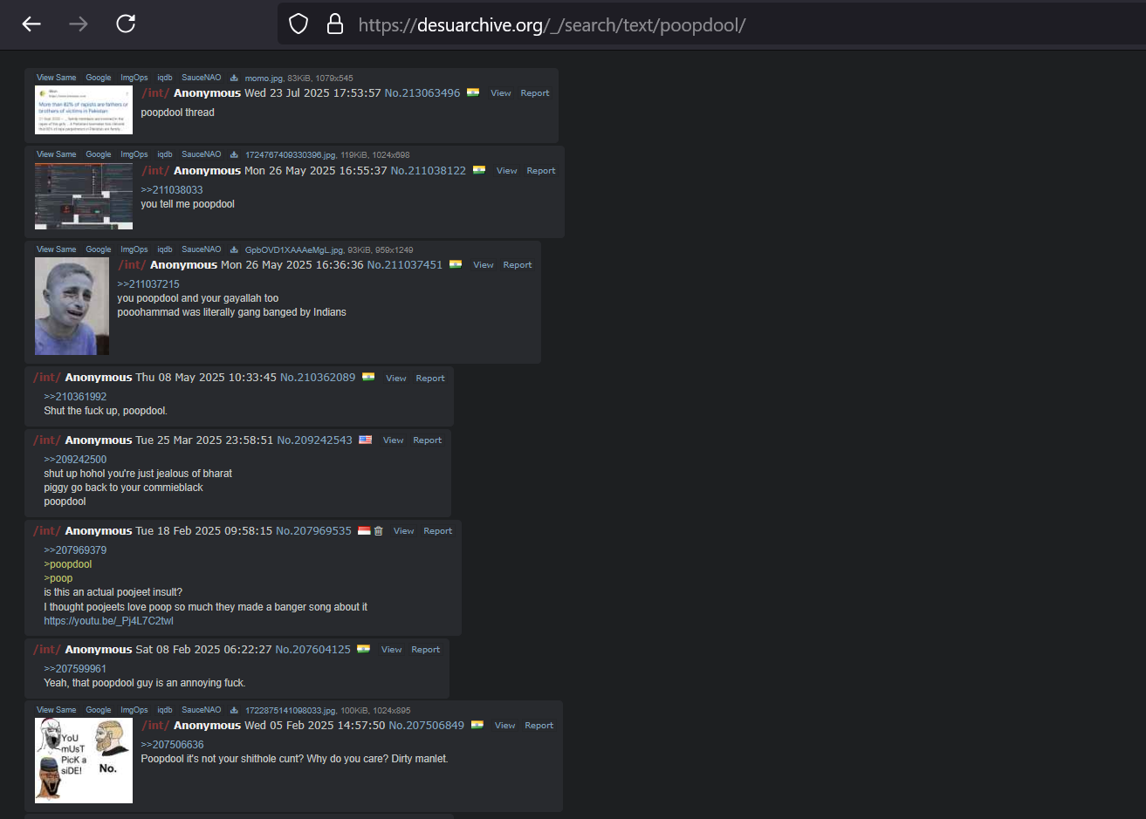Click the flag icon on post No.211038122

[x=479, y=170]
